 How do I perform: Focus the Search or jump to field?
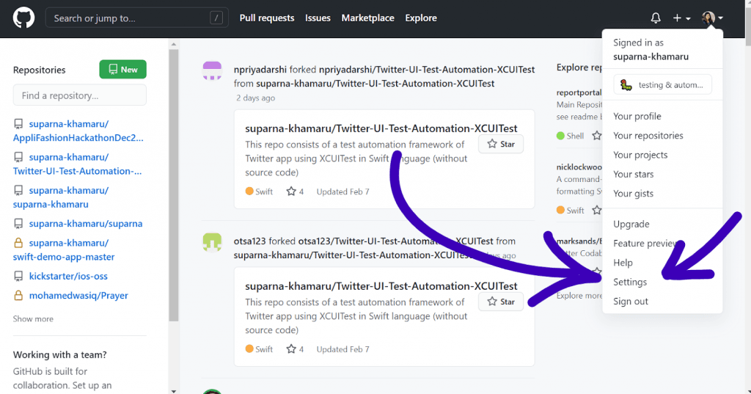(x=136, y=18)
